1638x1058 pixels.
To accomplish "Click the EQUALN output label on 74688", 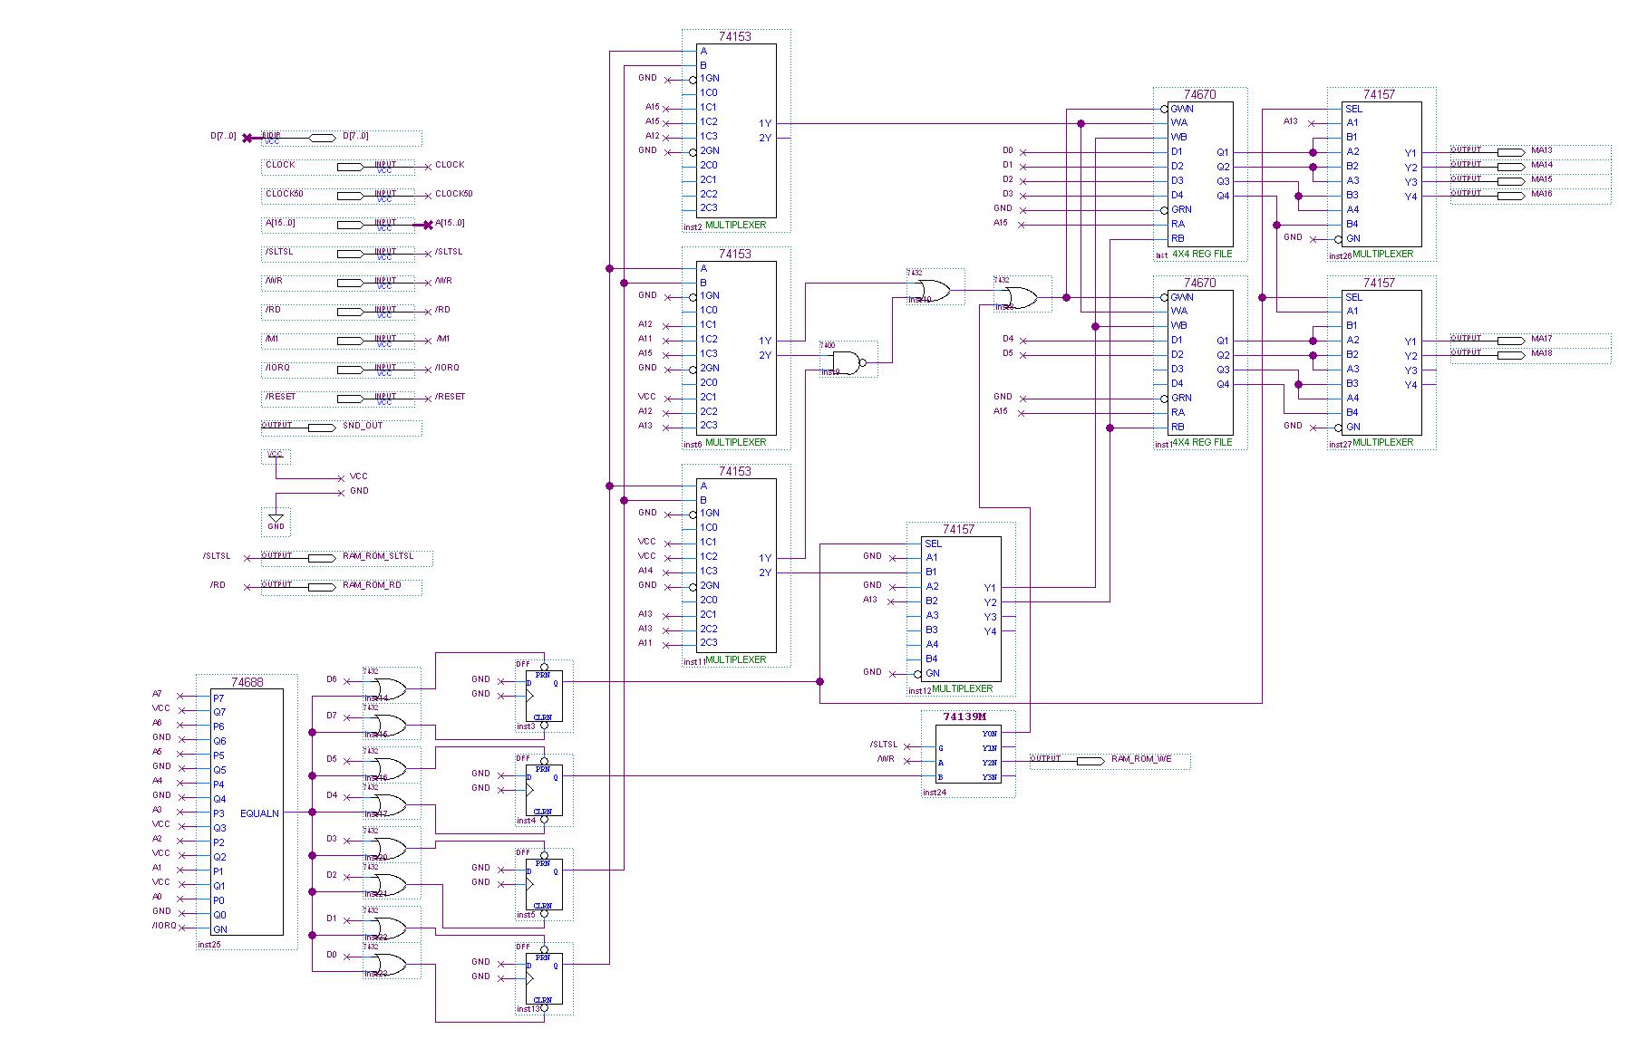I will [x=259, y=813].
